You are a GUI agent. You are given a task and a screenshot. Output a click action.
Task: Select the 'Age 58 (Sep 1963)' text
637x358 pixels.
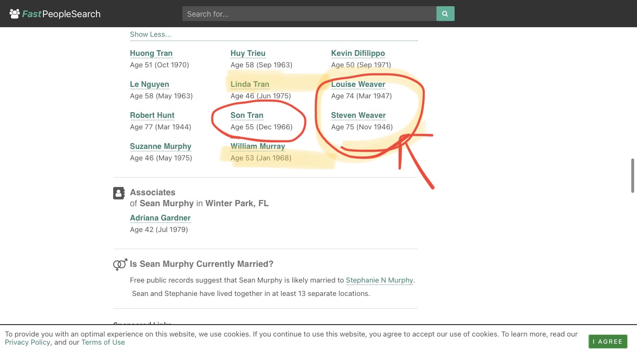point(261,65)
